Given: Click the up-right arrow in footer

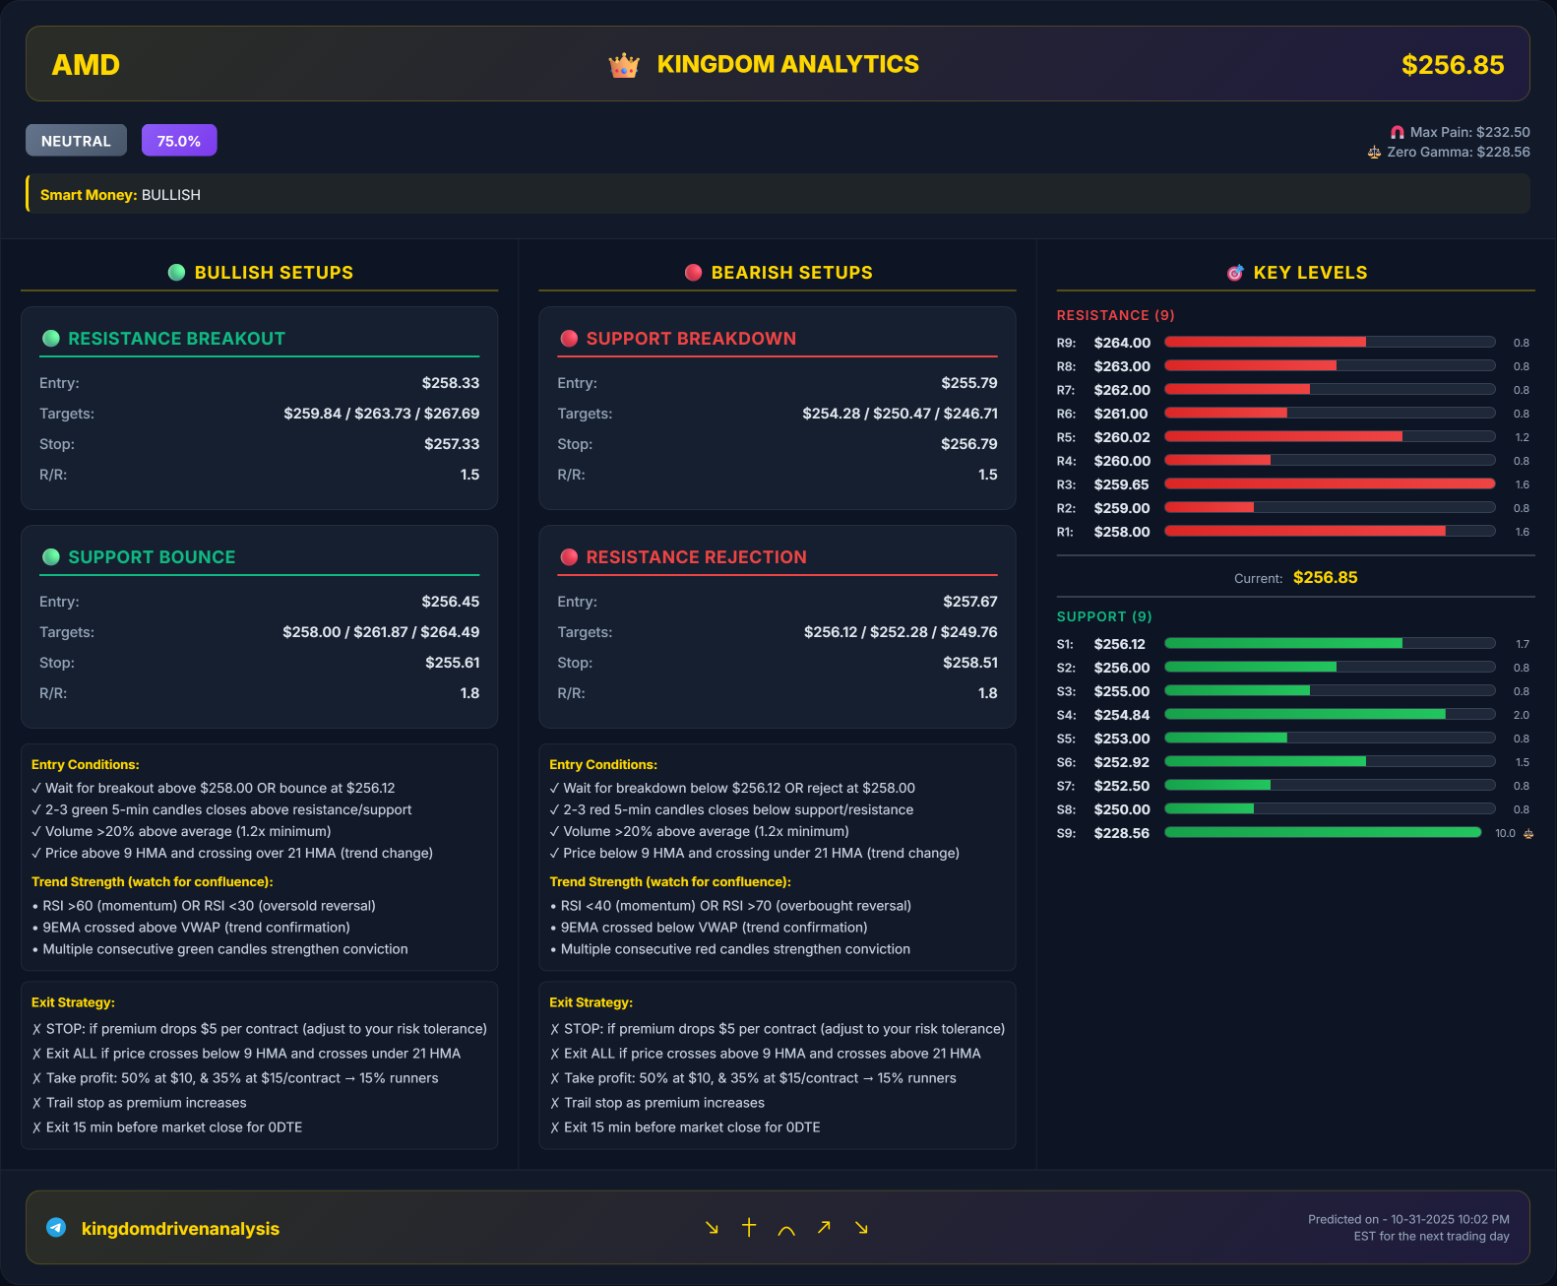Looking at the screenshot, I should click(824, 1227).
